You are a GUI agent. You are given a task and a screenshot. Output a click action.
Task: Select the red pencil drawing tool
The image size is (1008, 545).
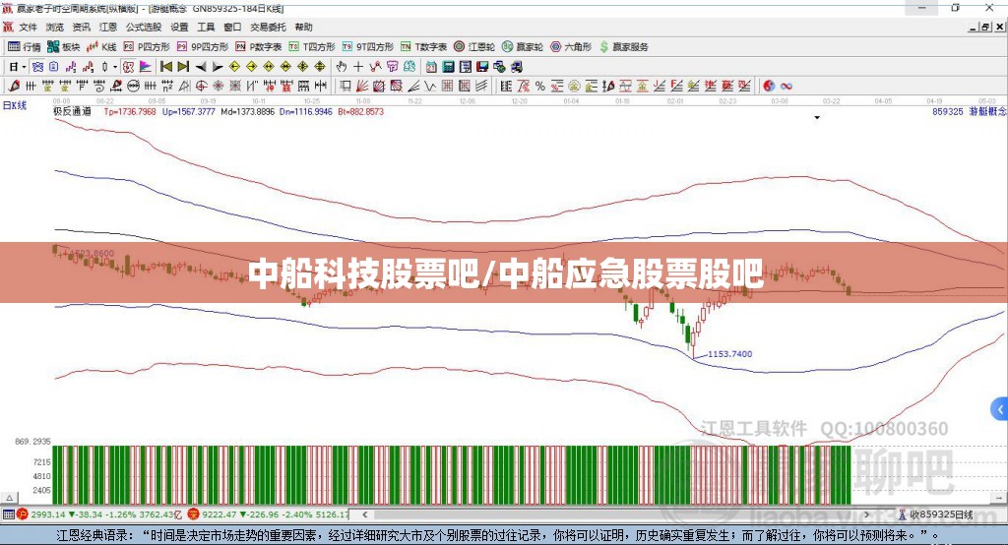(x=14, y=87)
